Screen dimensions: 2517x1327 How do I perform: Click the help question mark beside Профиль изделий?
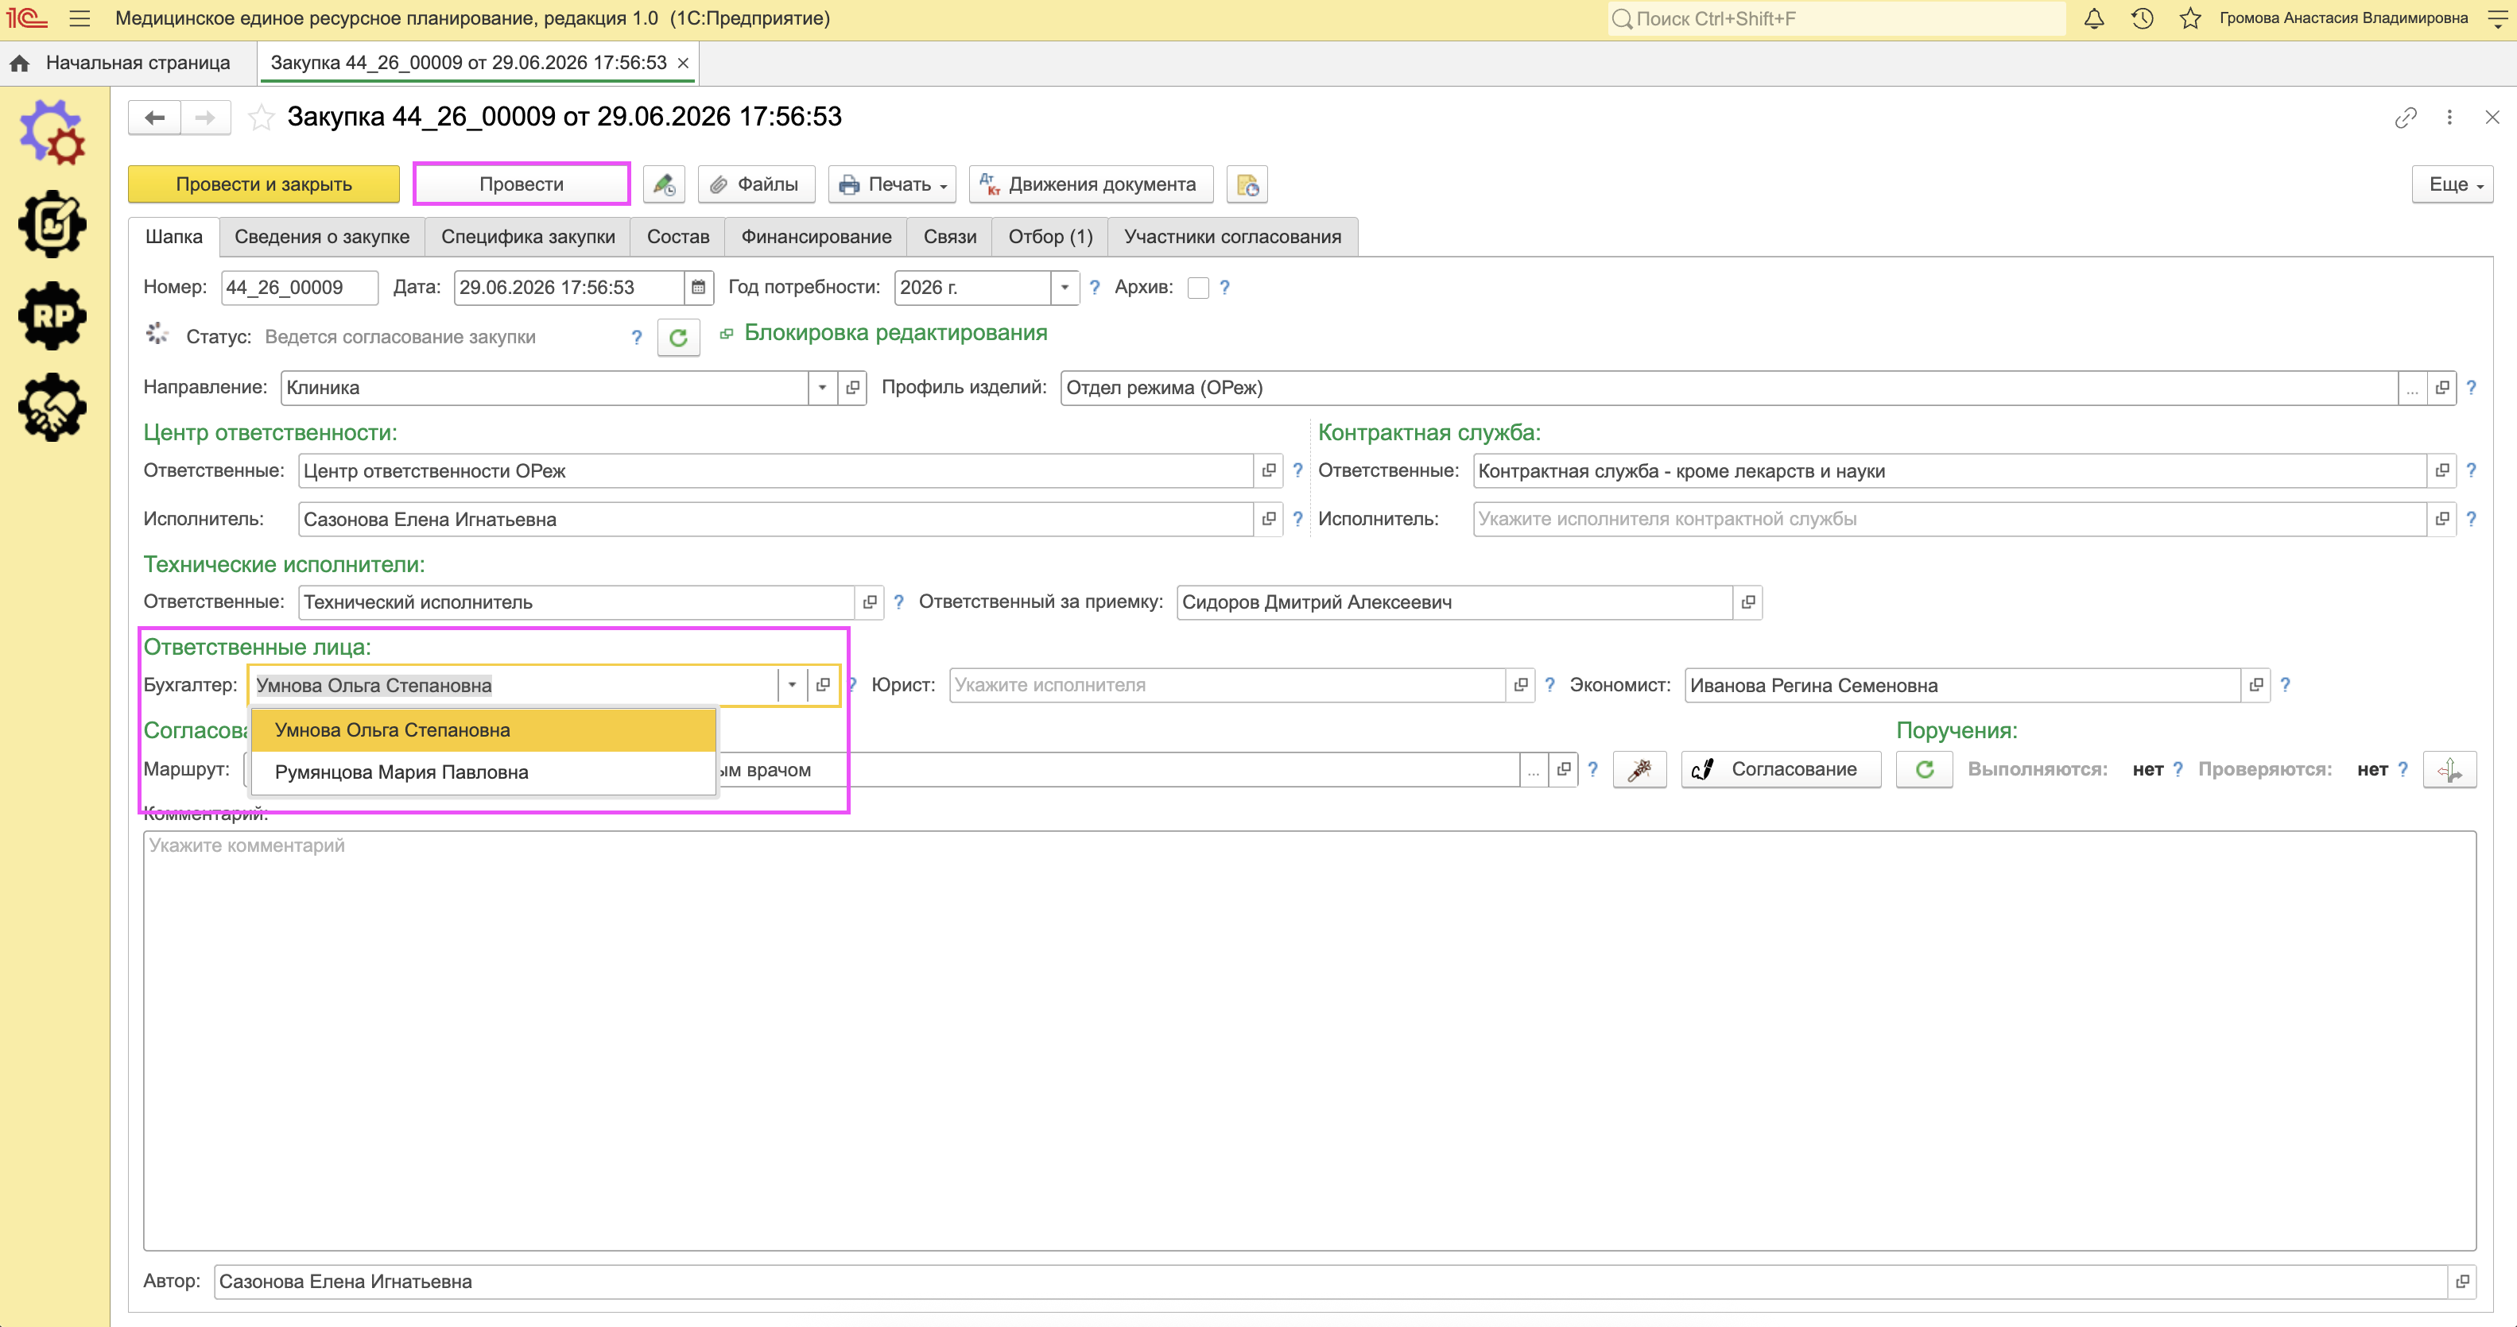pyautogui.click(x=2471, y=388)
